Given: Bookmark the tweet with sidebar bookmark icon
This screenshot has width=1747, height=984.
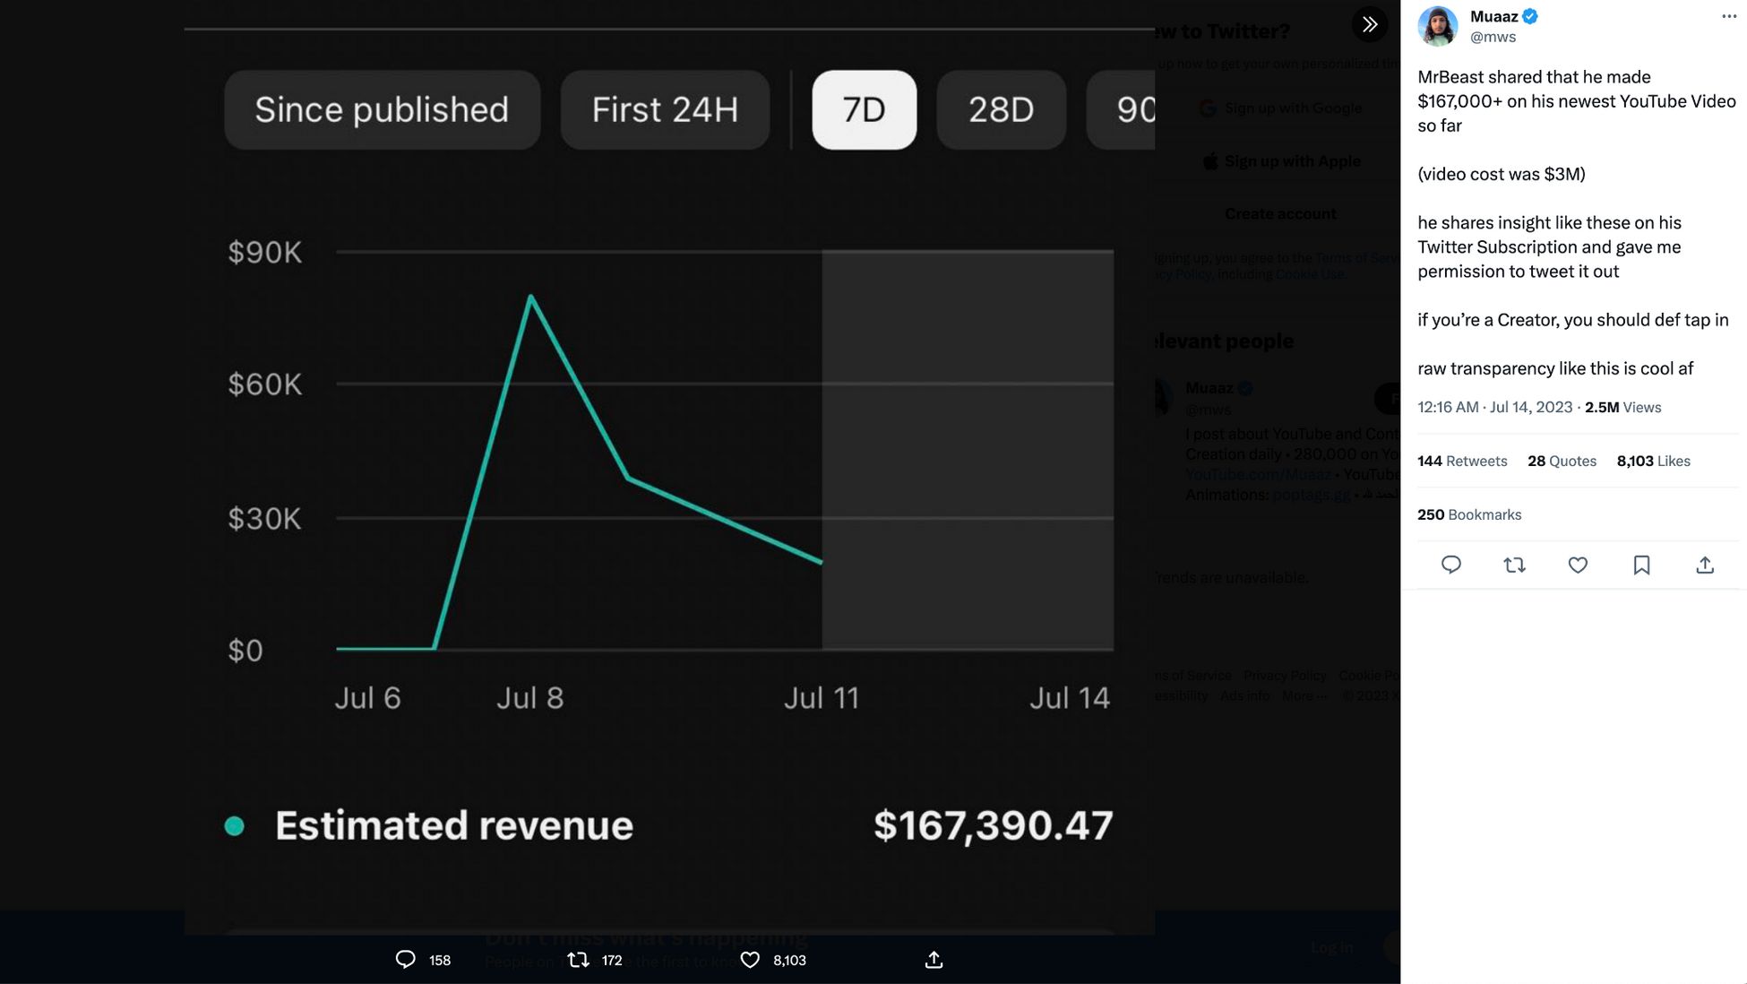Looking at the screenshot, I should tap(1641, 565).
